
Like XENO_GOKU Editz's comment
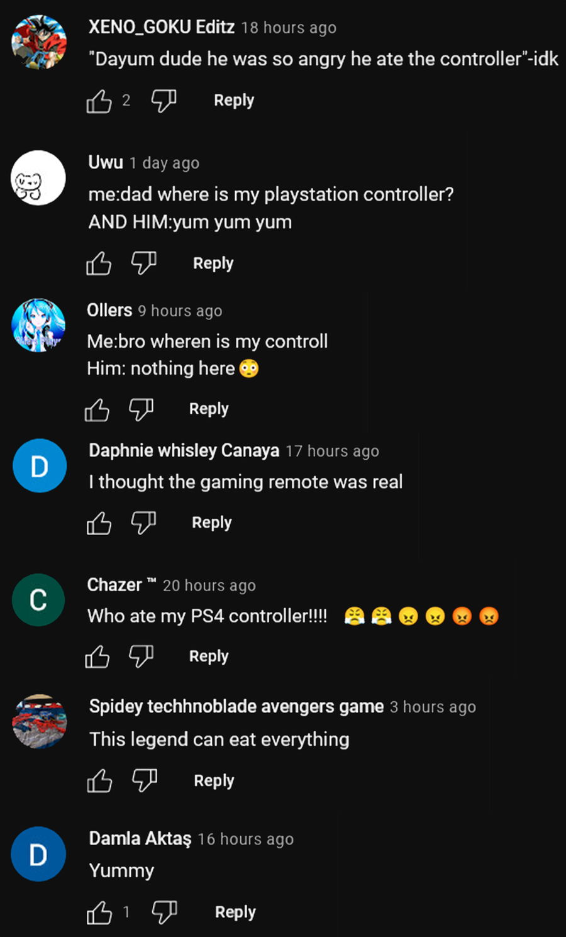click(99, 101)
